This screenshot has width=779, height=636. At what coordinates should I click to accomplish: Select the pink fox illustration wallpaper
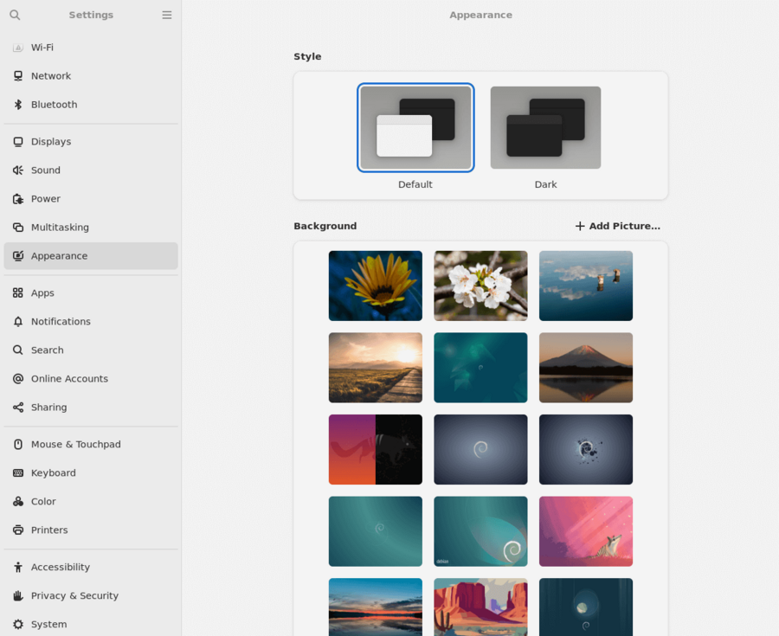586,531
